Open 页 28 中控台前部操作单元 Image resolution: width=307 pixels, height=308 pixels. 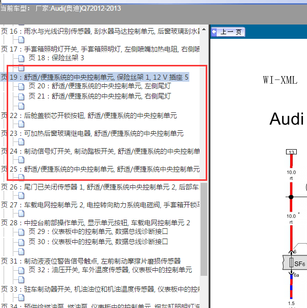96,223
